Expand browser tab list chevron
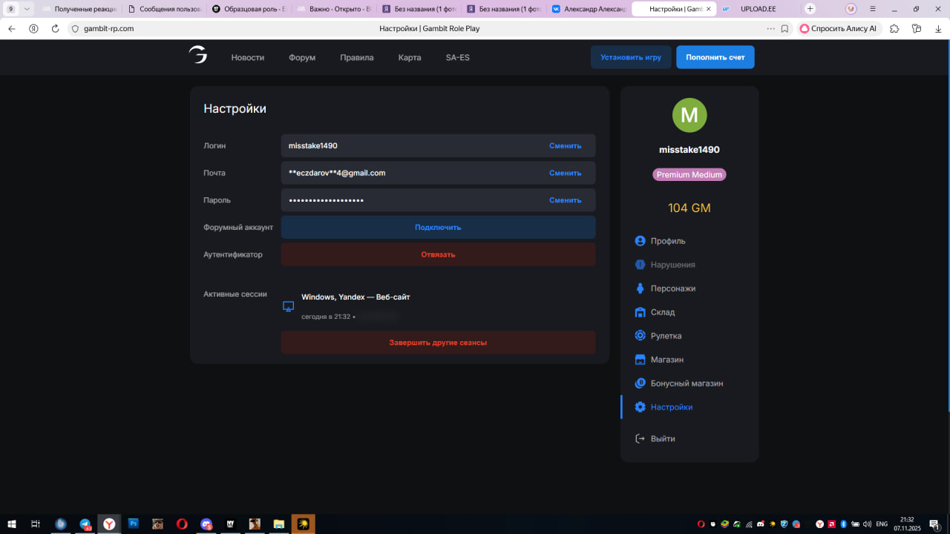The image size is (950, 534). point(27,9)
